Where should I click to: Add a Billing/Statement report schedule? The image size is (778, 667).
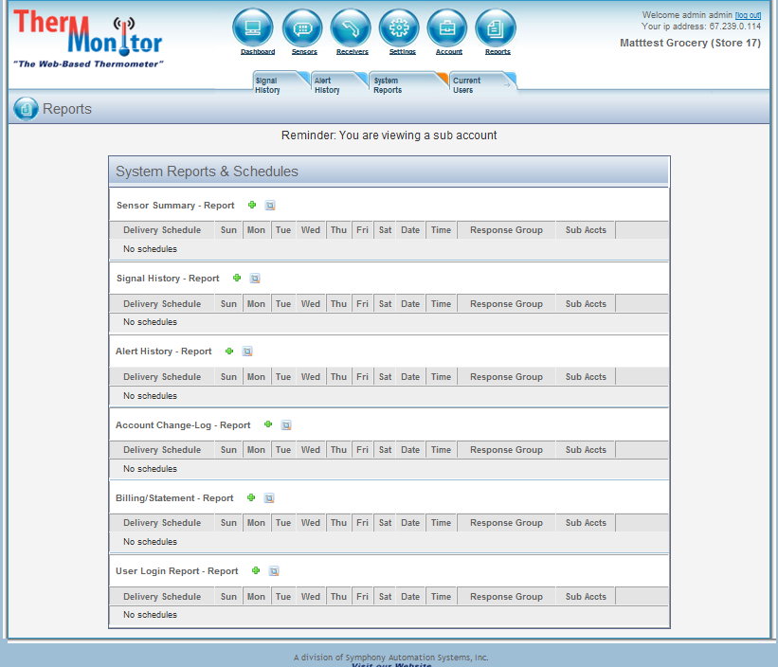point(251,497)
